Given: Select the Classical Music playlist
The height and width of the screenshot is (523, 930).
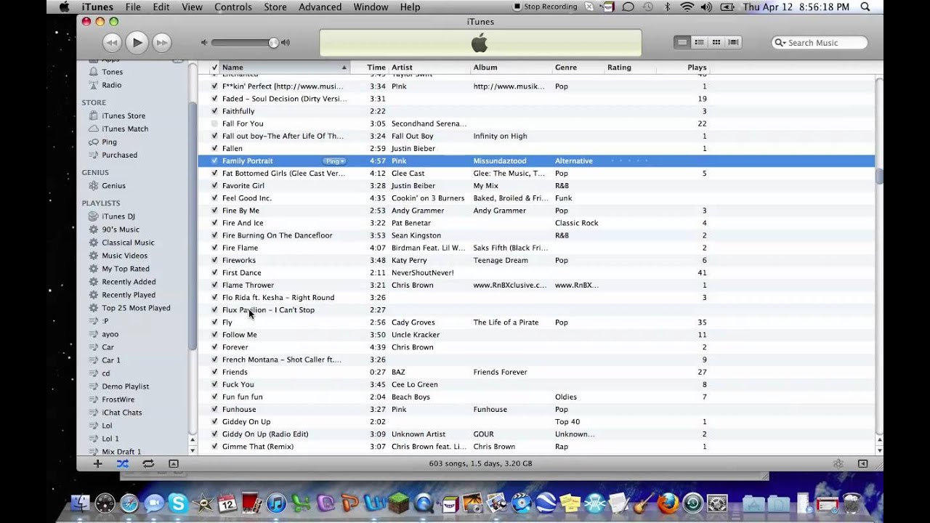Looking at the screenshot, I should pyautogui.click(x=128, y=243).
